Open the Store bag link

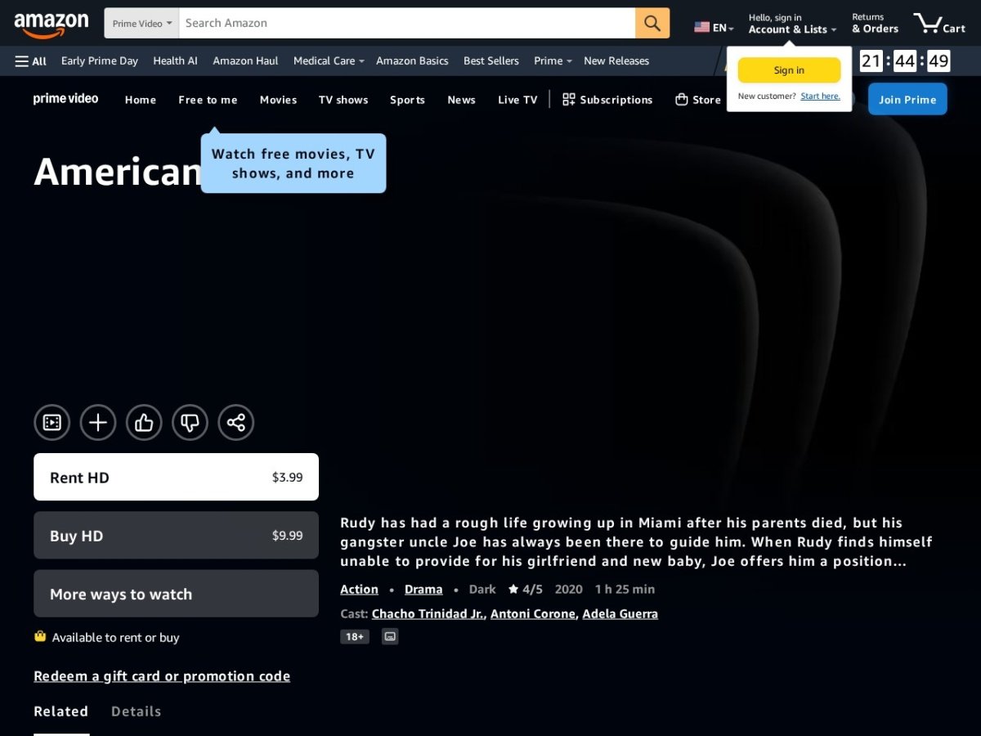click(x=698, y=100)
